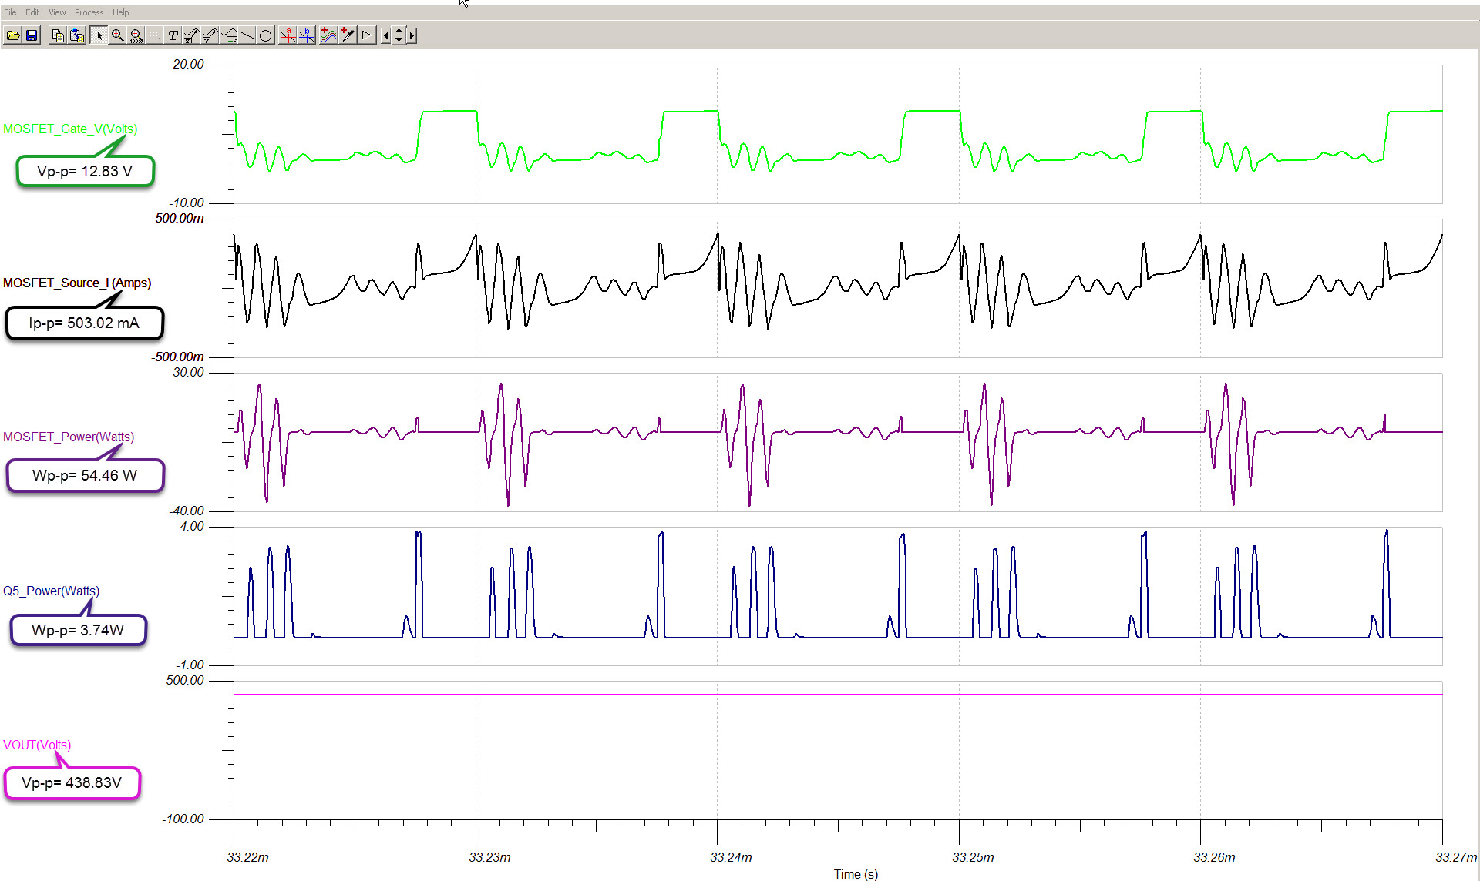Viewport: 1480px width, 881px height.
Task: Select the zoom in magnifier tool
Action: 117,35
